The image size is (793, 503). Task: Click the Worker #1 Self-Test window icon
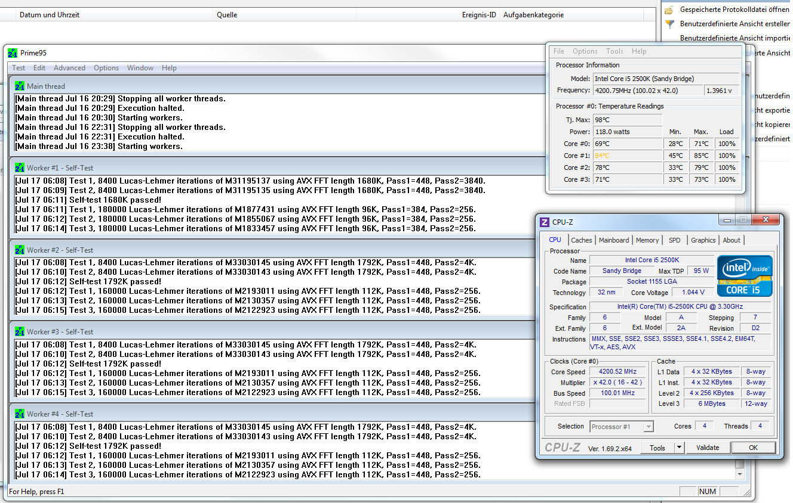point(20,167)
